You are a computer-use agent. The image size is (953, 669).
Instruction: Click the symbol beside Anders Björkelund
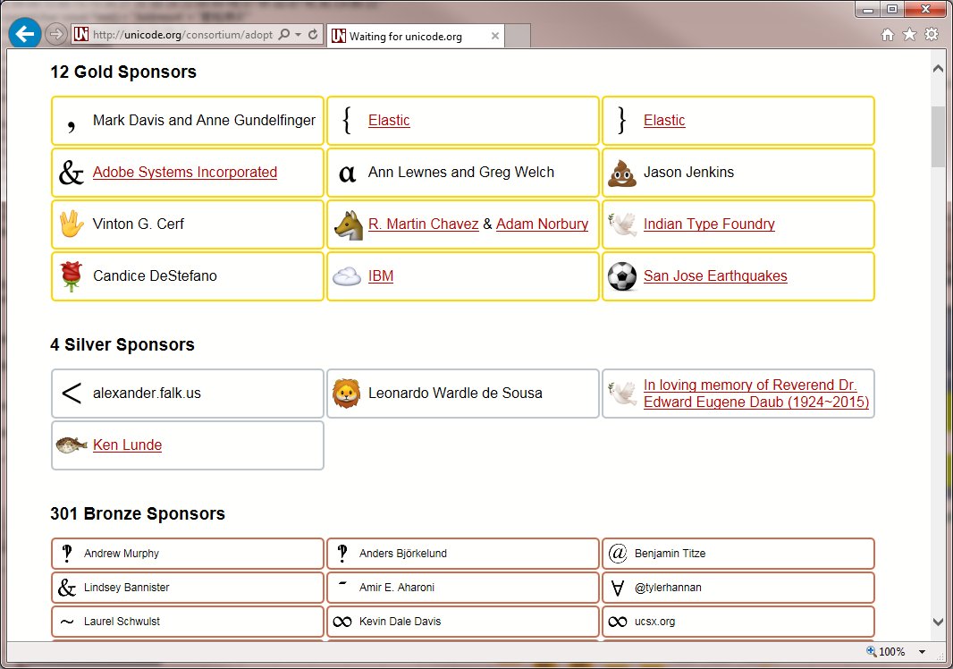coord(342,553)
